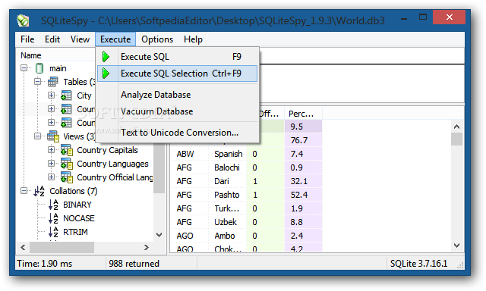Click the 988 returned status text
The height and width of the screenshot is (291, 486).
coord(134,264)
